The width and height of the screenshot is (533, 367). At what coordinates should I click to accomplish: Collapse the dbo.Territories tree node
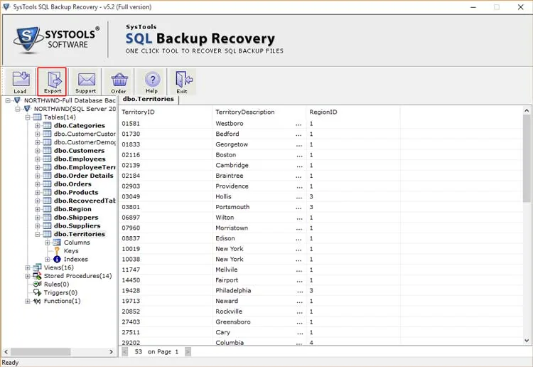click(38, 234)
